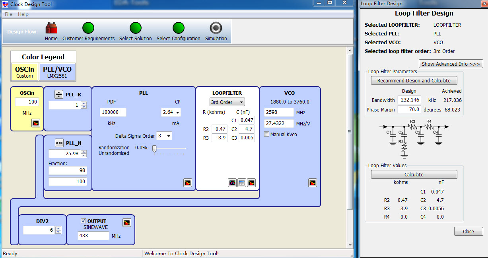
Task: Toggle the Manual Kvco checkbox
Action: [266, 134]
